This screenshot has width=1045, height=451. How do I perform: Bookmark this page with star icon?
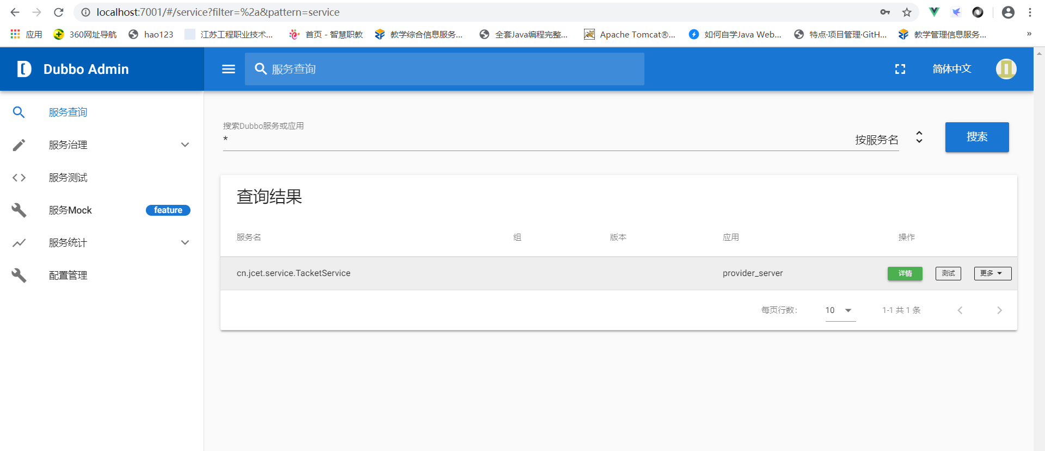[x=907, y=12]
